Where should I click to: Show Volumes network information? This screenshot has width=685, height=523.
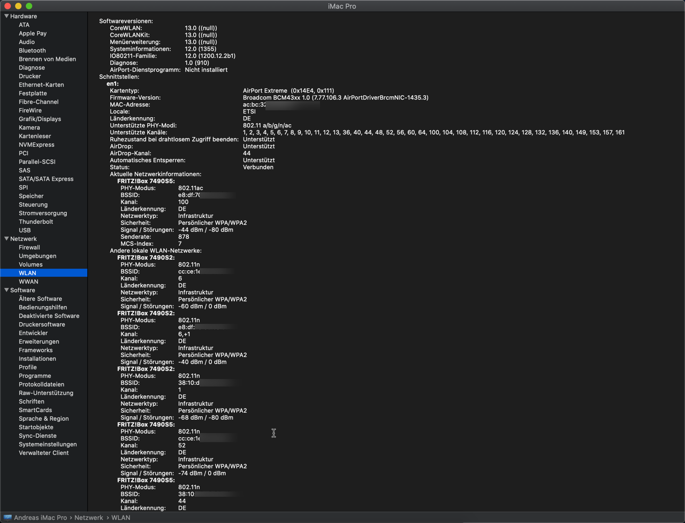point(31,264)
